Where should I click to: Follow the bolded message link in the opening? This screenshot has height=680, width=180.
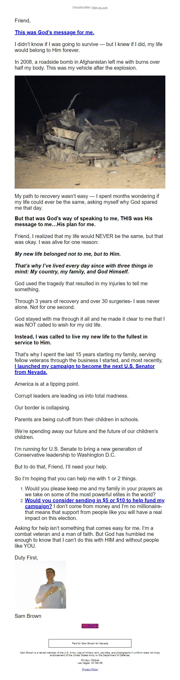click(x=55, y=32)
